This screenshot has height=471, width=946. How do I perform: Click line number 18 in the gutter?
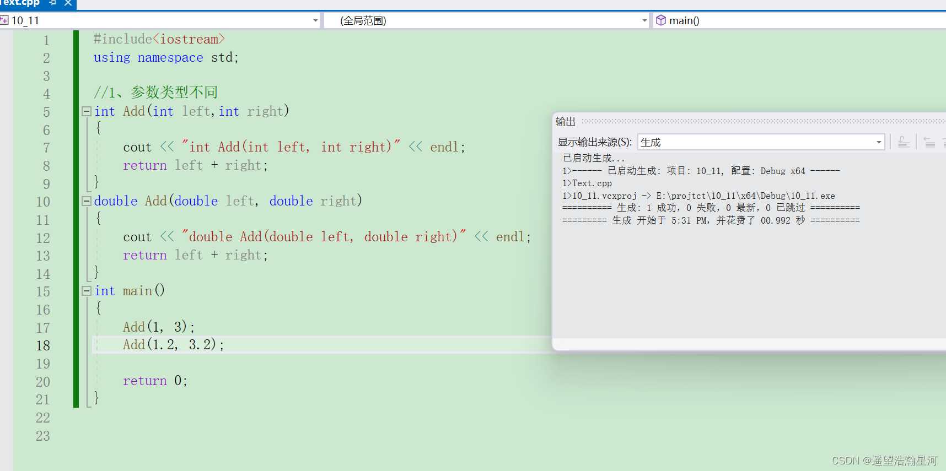tap(43, 345)
